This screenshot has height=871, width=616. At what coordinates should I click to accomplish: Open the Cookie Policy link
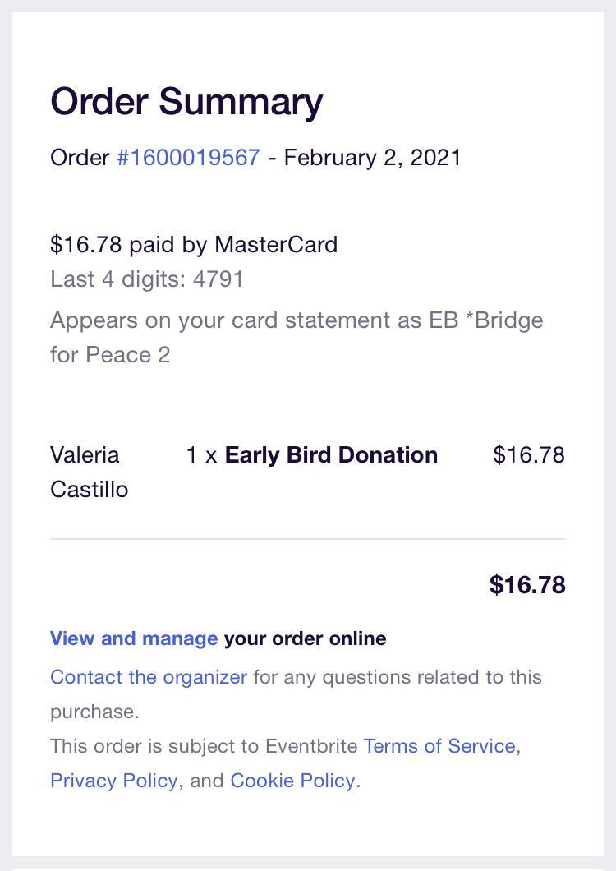tap(292, 781)
